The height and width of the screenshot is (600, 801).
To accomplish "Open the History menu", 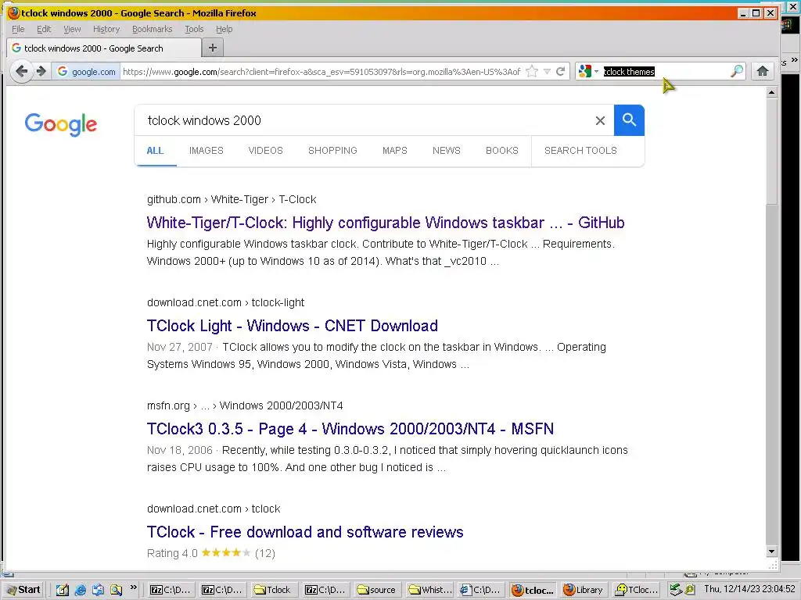I will pyautogui.click(x=106, y=29).
